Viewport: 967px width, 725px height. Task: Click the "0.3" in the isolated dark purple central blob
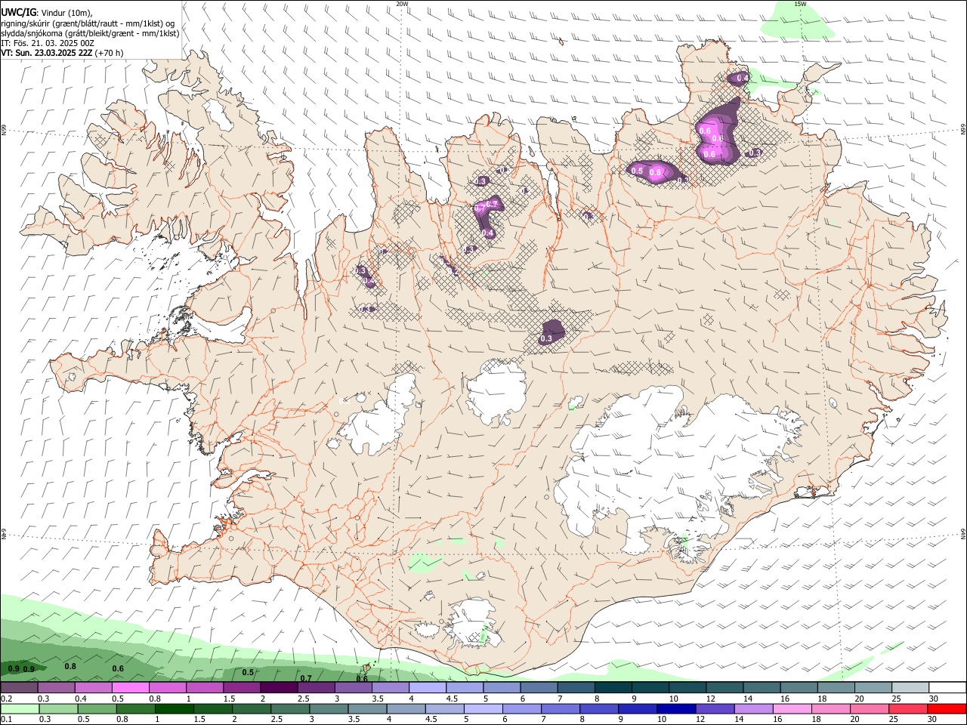(x=546, y=339)
